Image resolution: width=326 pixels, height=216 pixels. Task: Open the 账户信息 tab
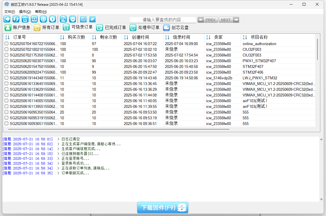(x=17, y=27)
